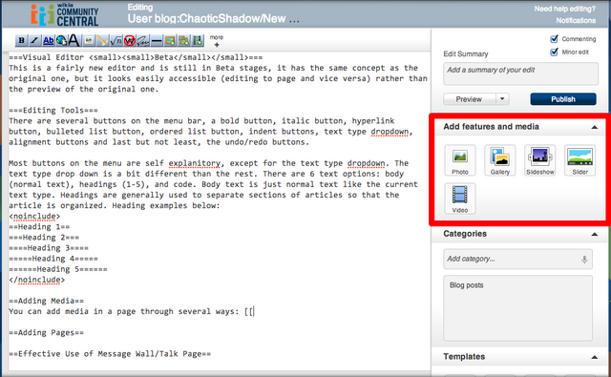Image resolution: width=611 pixels, height=377 pixels.
Task: Collapse the Add features and media section
Action: pyautogui.click(x=594, y=127)
